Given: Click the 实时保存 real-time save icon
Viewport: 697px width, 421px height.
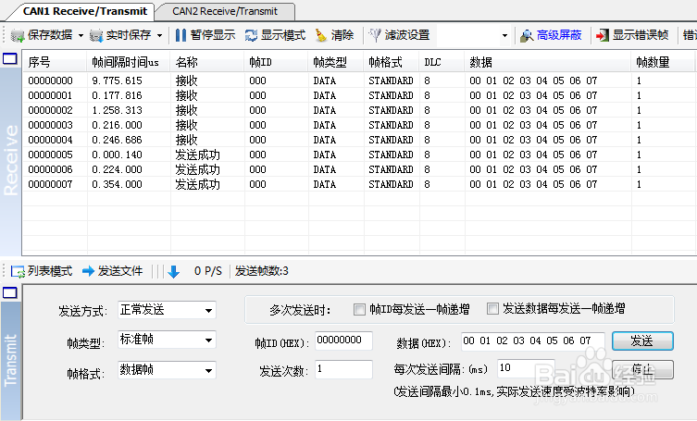Looking at the screenshot, I should [96, 35].
